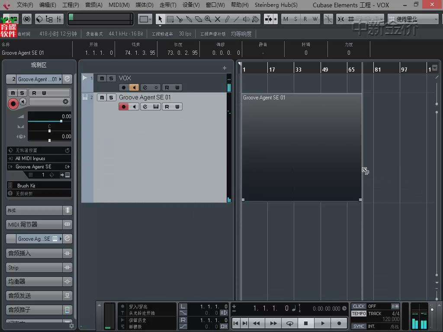Screen dimensions: 443x332
Task: Select the Groove Agent SE 01 MIDI part
Action: tap(302, 147)
